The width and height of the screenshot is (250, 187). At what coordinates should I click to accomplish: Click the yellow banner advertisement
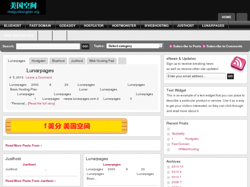(x=66, y=126)
